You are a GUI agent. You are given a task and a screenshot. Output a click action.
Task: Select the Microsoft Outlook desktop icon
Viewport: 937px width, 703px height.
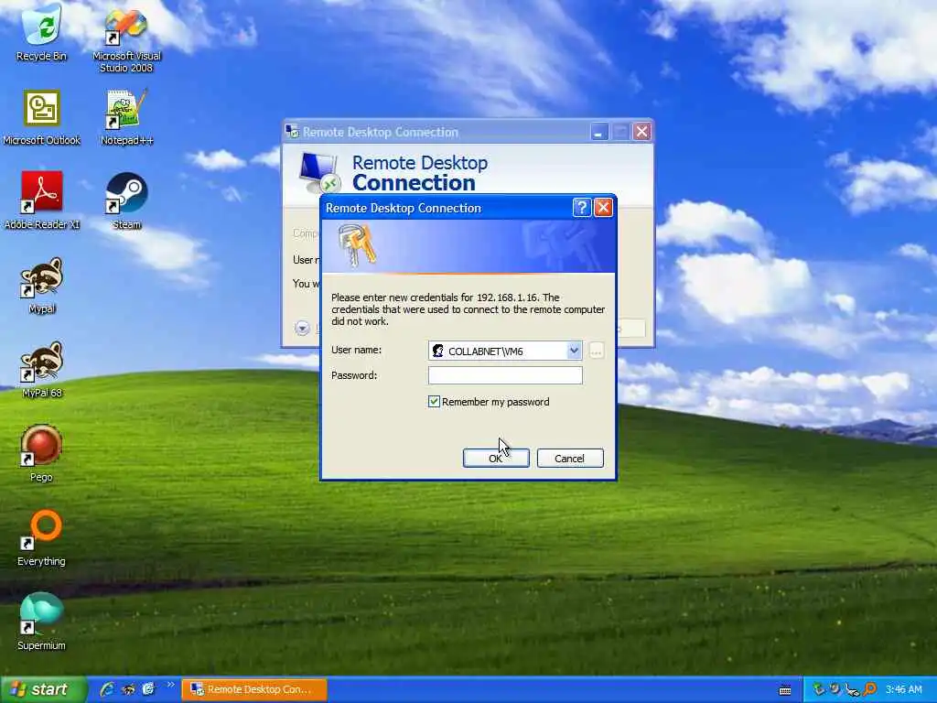click(x=41, y=118)
